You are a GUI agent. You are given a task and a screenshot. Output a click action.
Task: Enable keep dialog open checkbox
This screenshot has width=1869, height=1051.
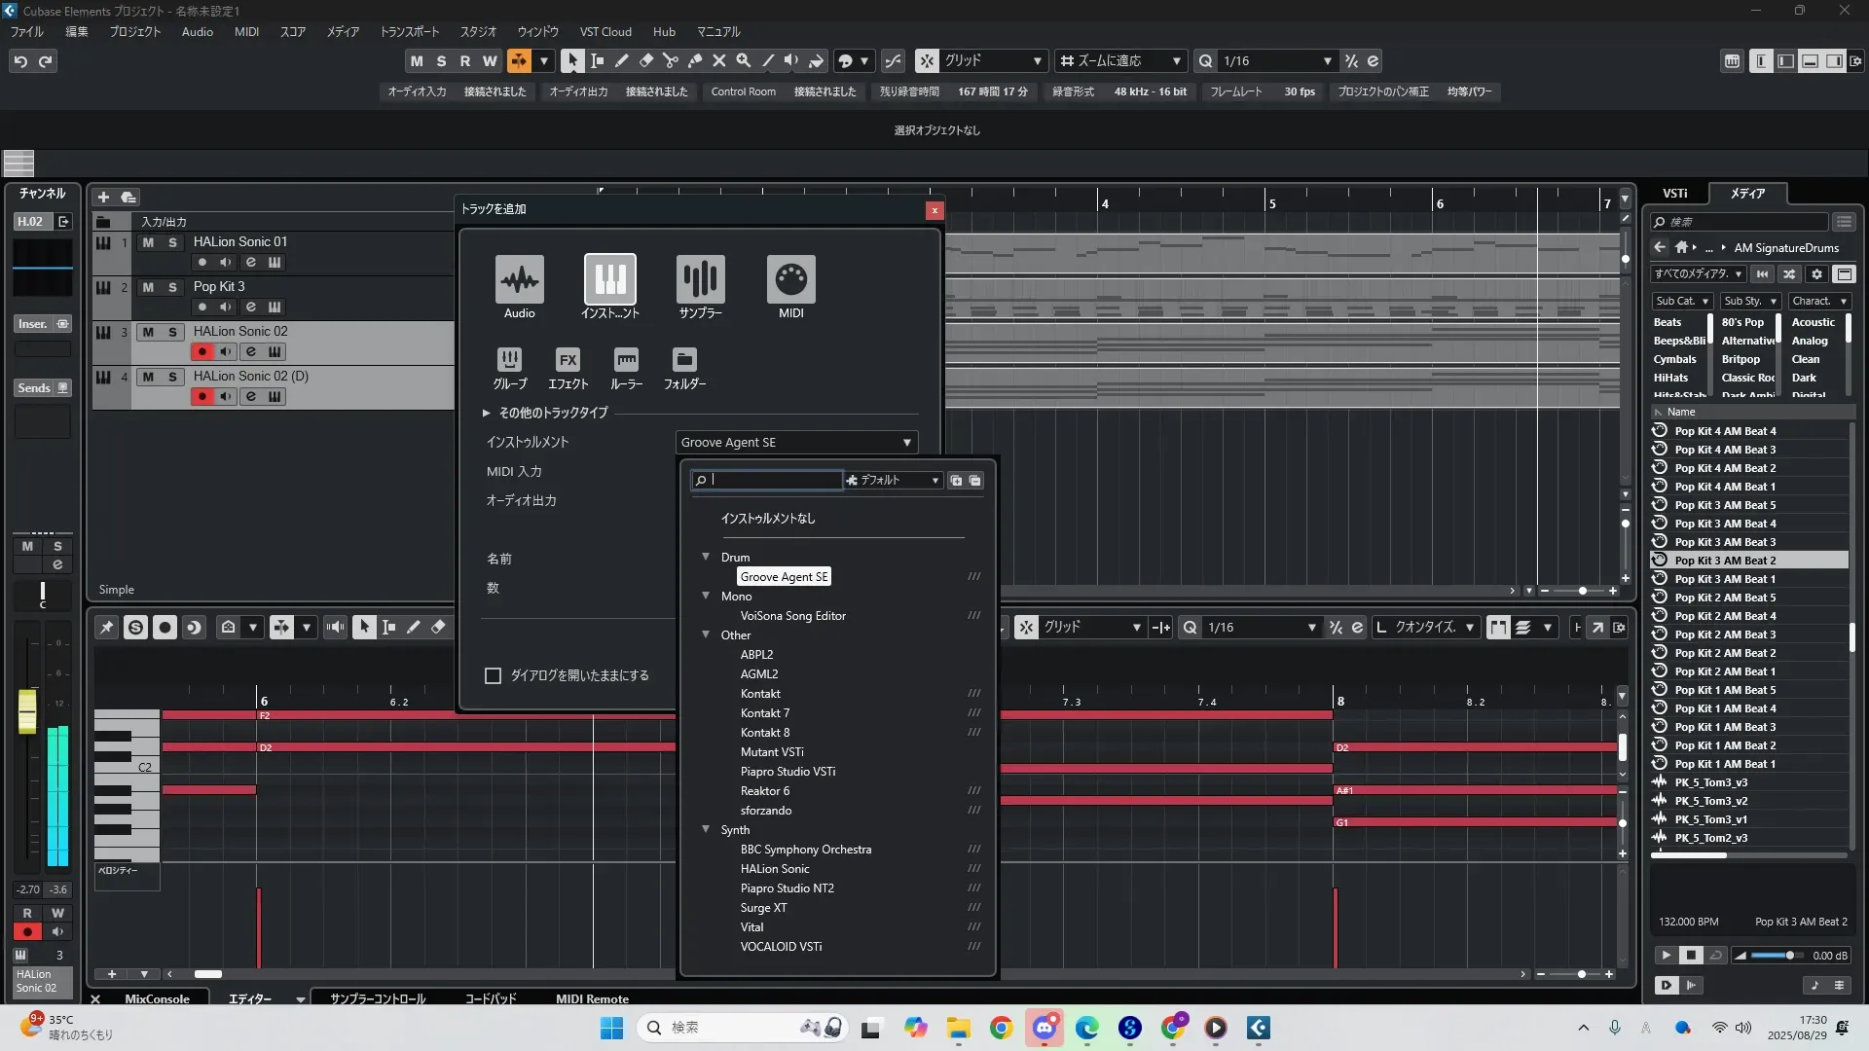[x=494, y=675]
